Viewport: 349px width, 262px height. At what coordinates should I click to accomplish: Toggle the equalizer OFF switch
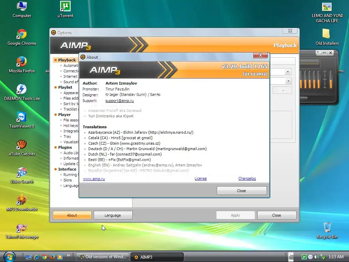[324, 53]
